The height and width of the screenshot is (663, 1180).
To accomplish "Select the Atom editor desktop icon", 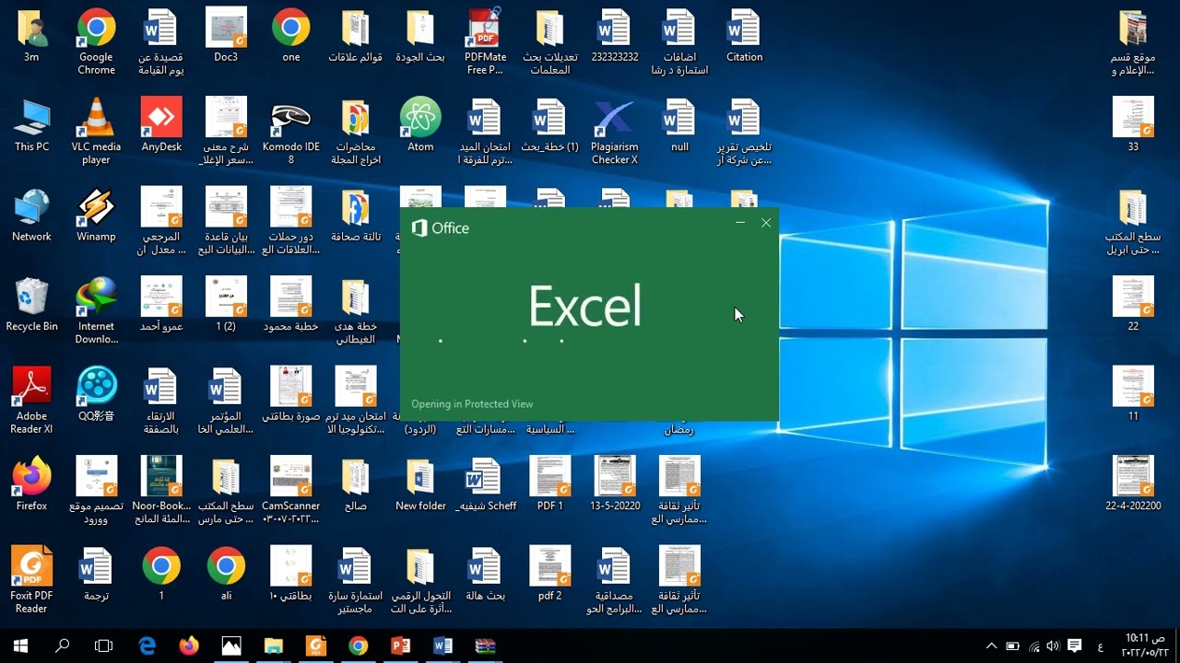I will pos(420,124).
